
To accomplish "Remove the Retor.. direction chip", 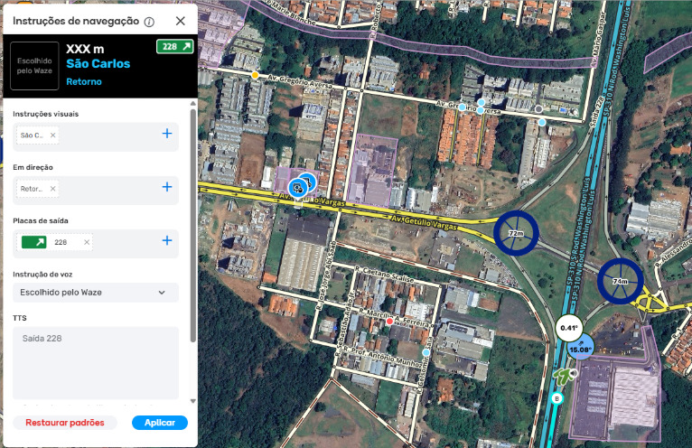I will pos(53,189).
